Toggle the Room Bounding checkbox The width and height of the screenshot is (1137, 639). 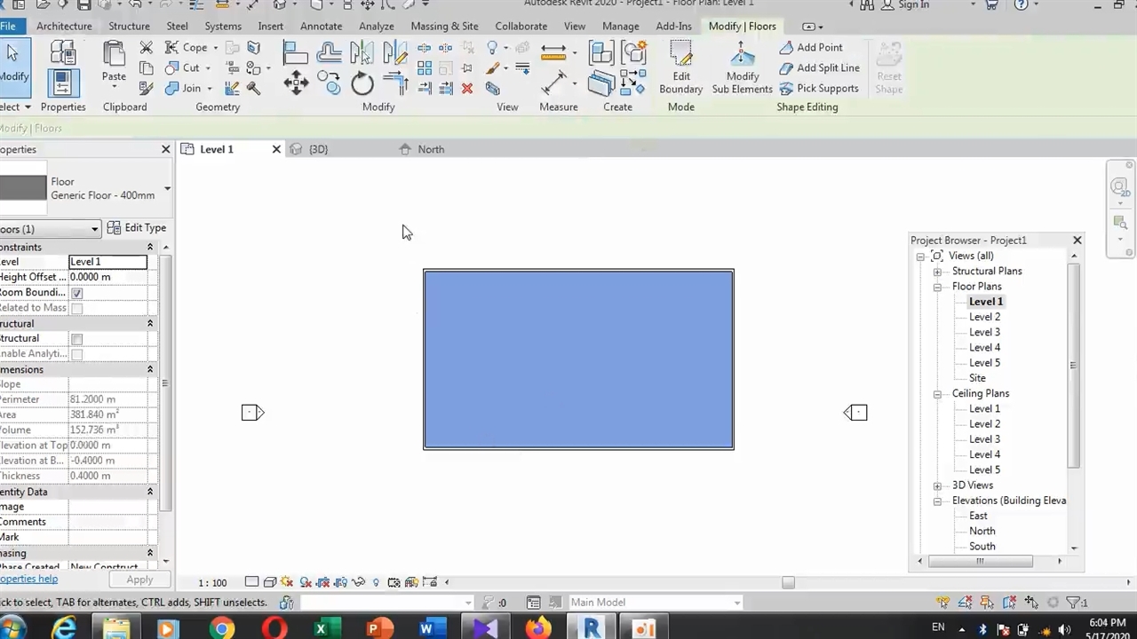point(77,293)
